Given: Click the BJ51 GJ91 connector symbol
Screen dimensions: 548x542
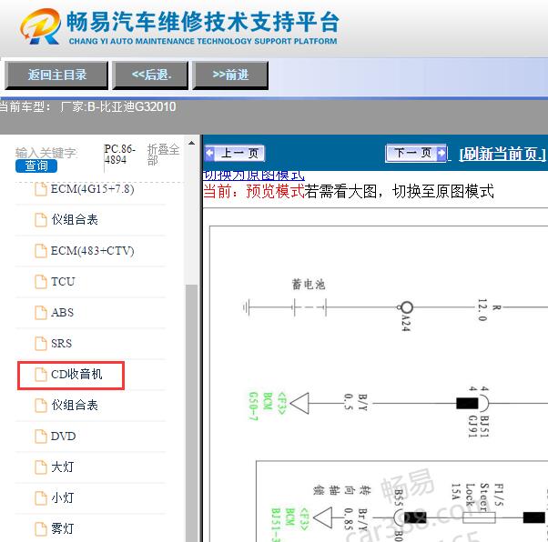Looking at the screenshot, I should (x=472, y=404).
